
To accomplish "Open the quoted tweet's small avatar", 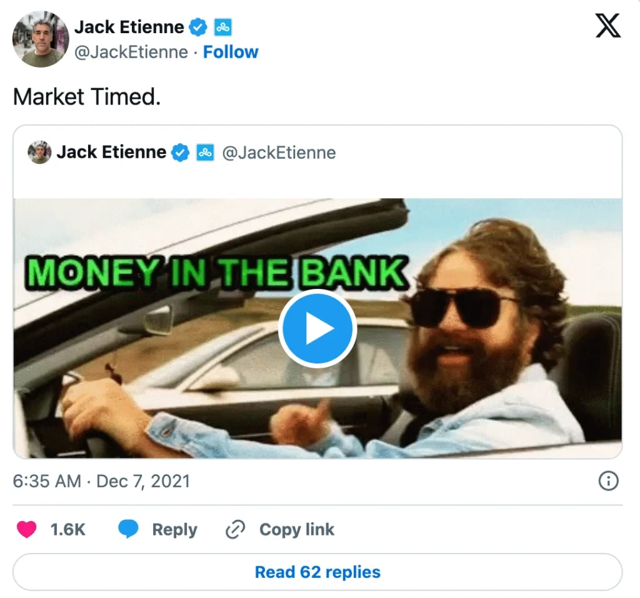I will [39, 153].
